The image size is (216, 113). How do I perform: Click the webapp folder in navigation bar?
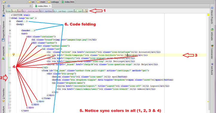click(x=53, y=2)
